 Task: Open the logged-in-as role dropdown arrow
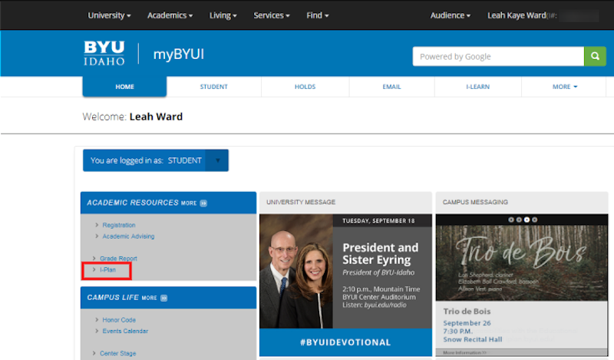217,160
